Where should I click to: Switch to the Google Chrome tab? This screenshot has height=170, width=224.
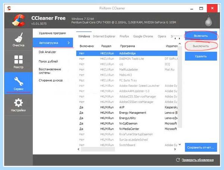(143, 37)
